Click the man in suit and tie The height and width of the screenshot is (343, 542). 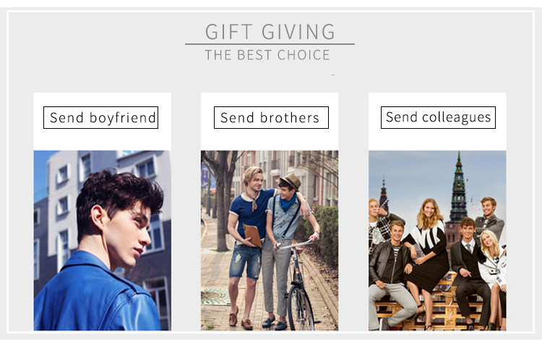tap(470, 270)
